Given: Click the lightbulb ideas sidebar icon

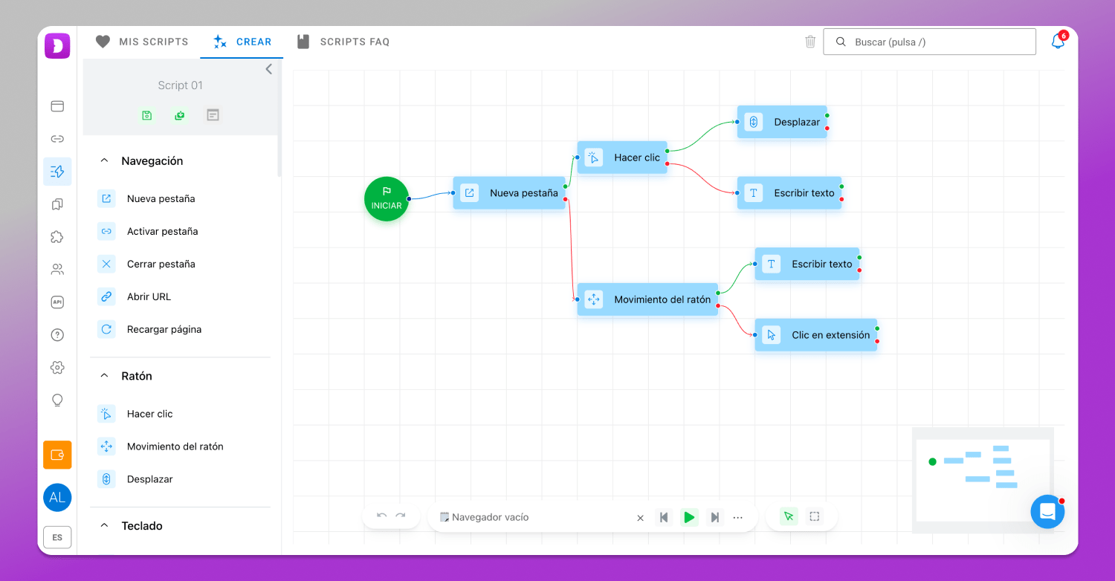Looking at the screenshot, I should tap(57, 400).
